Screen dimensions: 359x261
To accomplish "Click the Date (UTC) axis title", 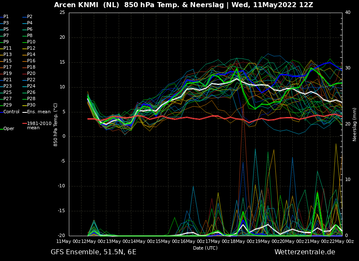I will pyautogui.click(x=205, y=248).
